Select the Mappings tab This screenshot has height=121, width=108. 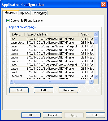coord(11,12)
